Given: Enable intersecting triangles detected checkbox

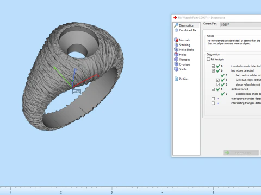Looking at the screenshot, I should point(213,103).
